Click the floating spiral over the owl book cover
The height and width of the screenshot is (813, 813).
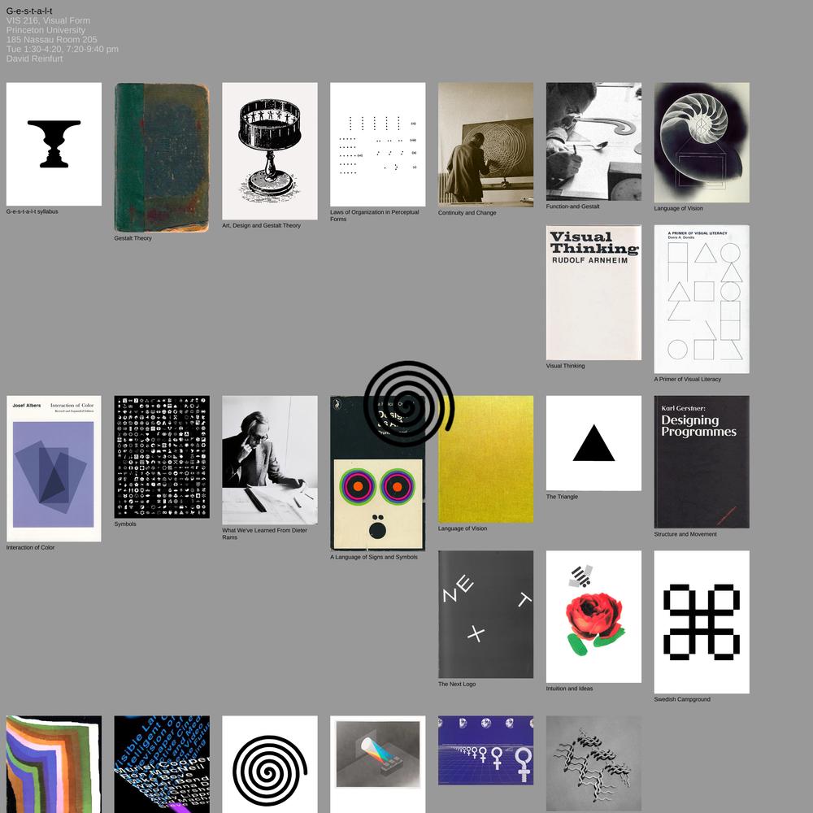[x=408, y=403]
